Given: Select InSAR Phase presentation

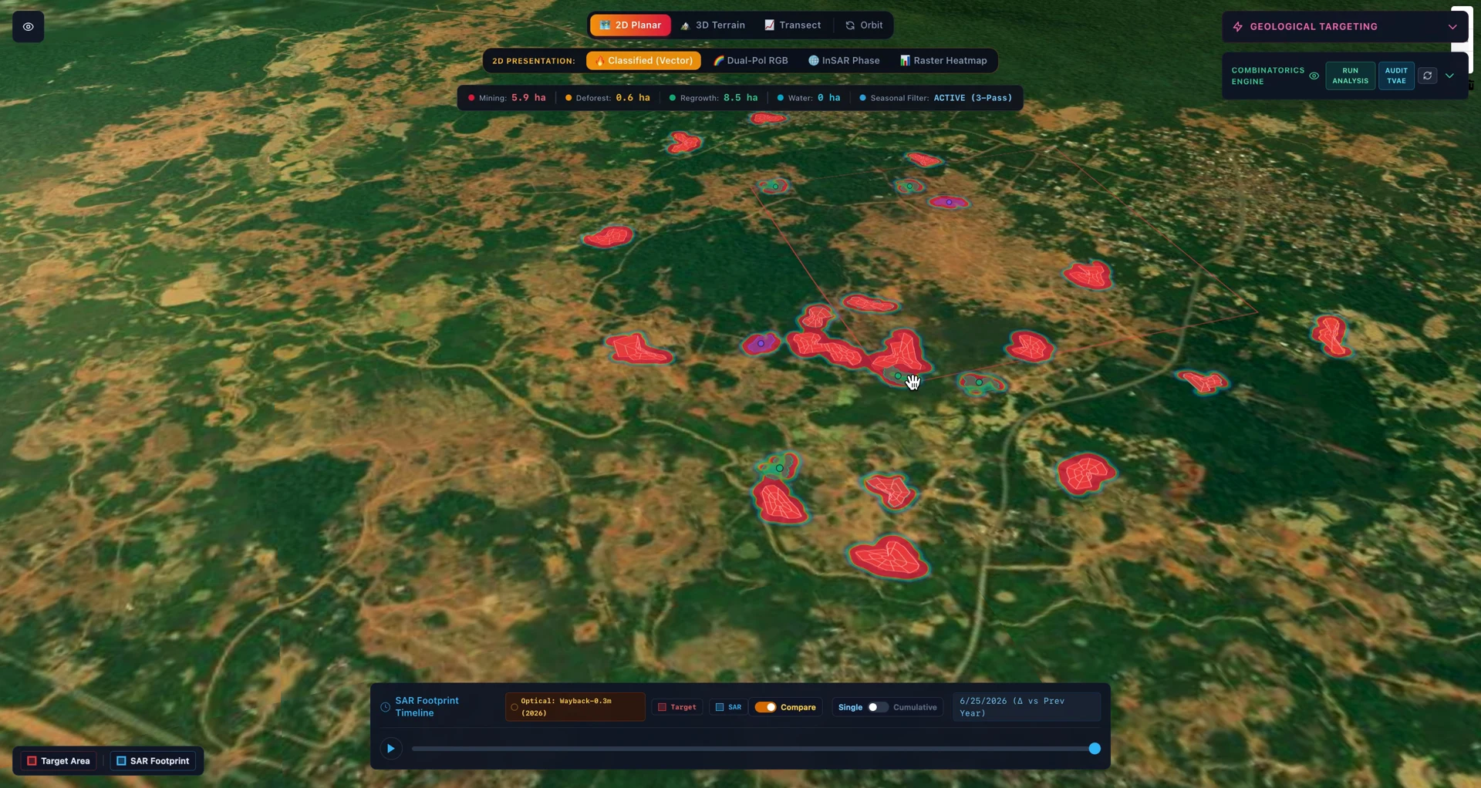Looking at the screenshot, I should (x=844, y=61).
